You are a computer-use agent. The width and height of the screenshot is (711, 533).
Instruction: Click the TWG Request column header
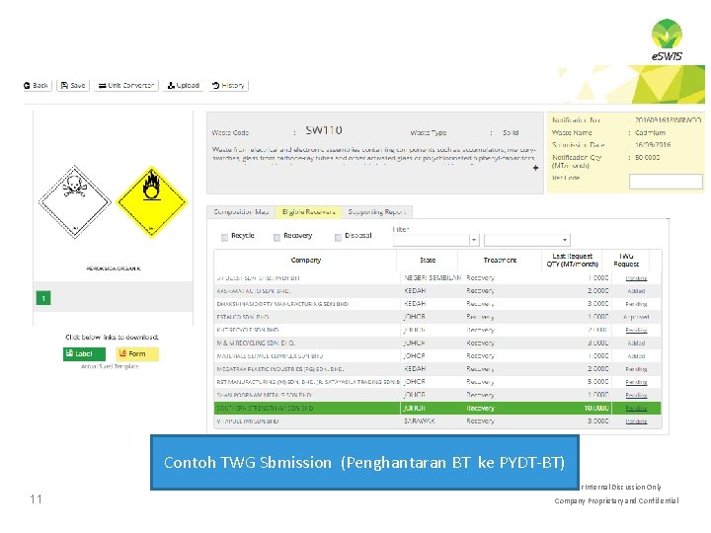point(626,261)
